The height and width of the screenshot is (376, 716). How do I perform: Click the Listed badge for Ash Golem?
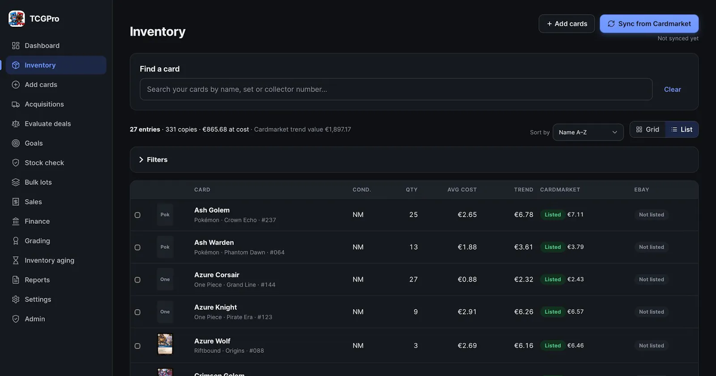pyautogui.click(x=553, y=215)
